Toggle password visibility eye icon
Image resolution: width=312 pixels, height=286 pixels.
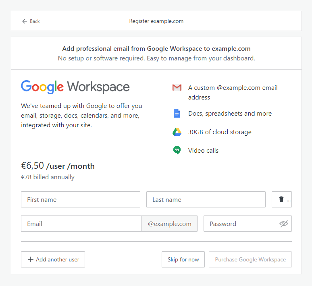coord(284,224)
